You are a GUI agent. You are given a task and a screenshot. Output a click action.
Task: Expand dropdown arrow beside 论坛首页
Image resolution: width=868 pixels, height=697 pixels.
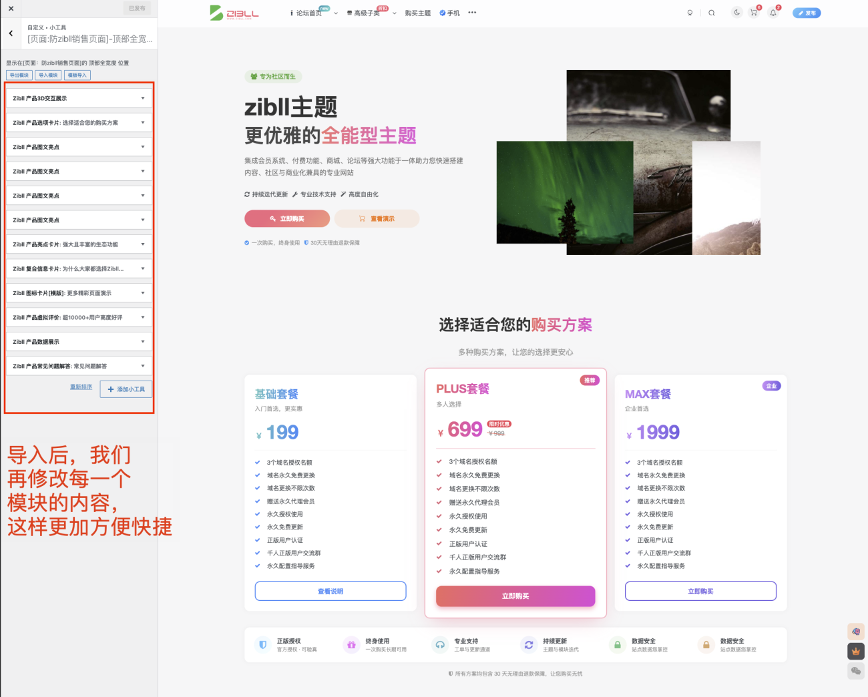pyautogui.click(x=336, y=13)
